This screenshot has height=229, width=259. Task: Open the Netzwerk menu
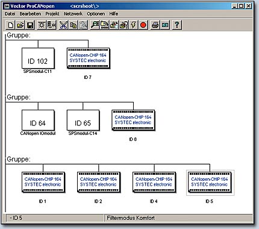tap(73, 14)
